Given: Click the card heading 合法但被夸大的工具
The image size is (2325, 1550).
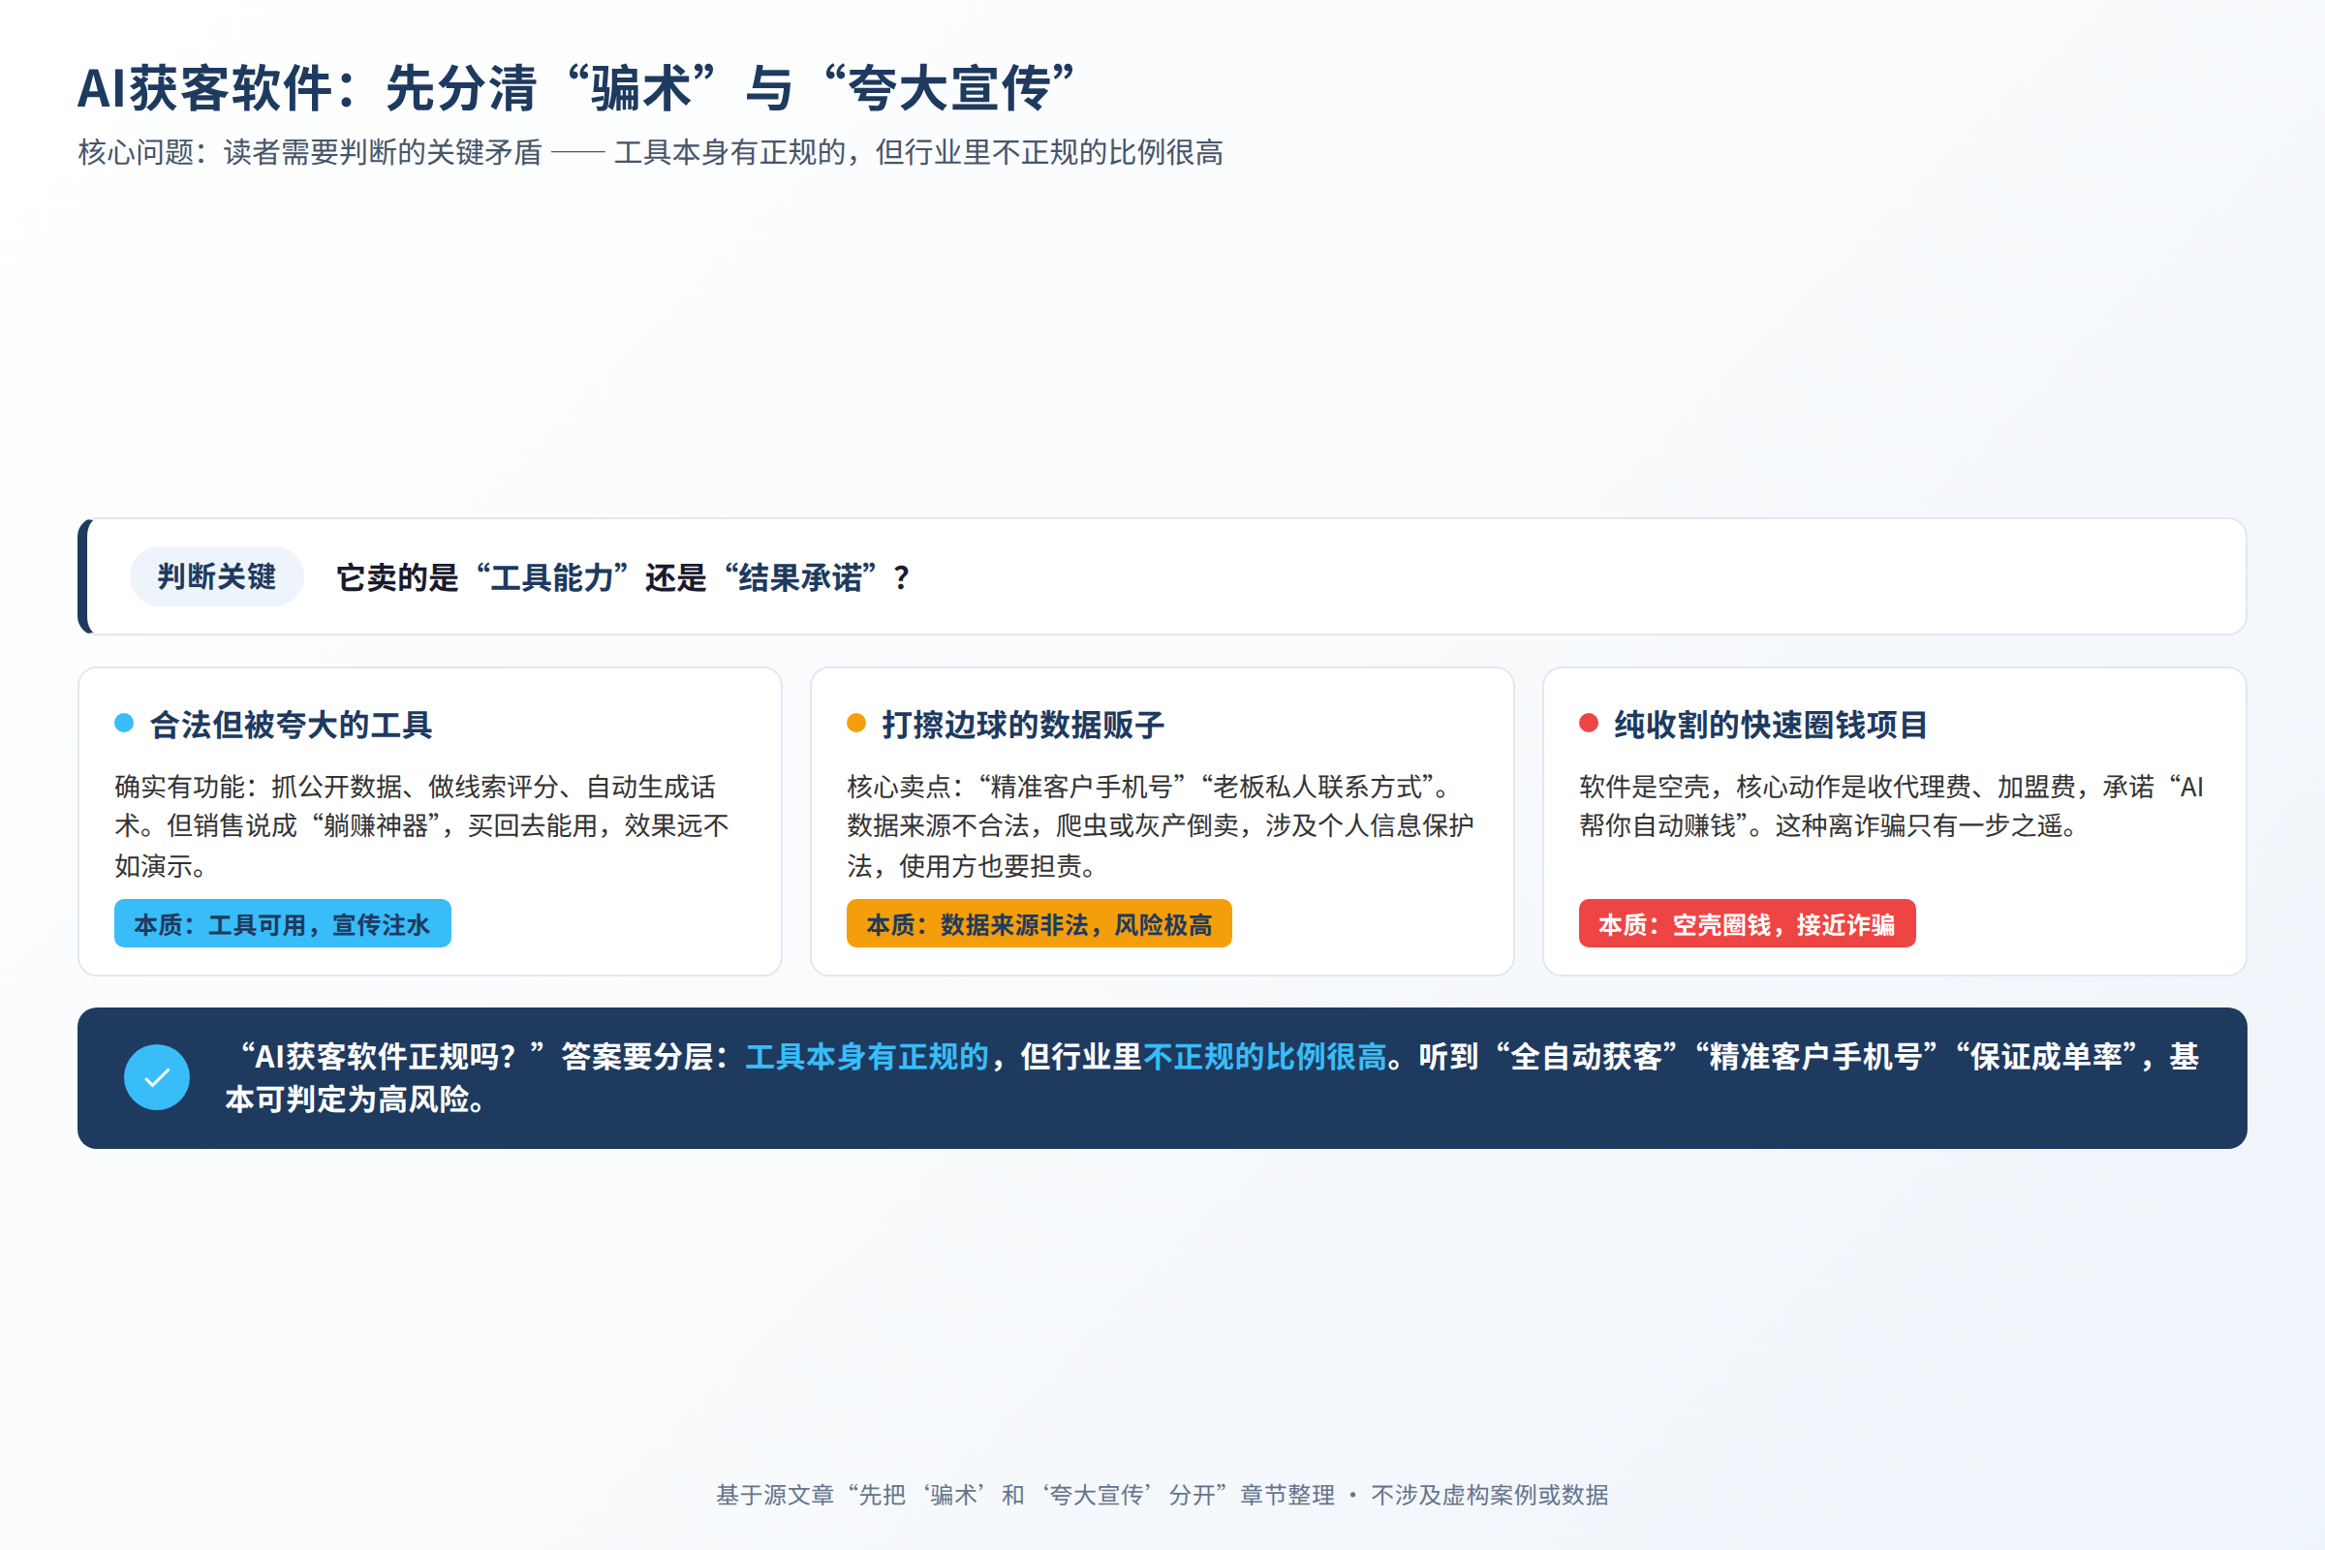Looking at the screenshot, I should click(x=291, y=725).
